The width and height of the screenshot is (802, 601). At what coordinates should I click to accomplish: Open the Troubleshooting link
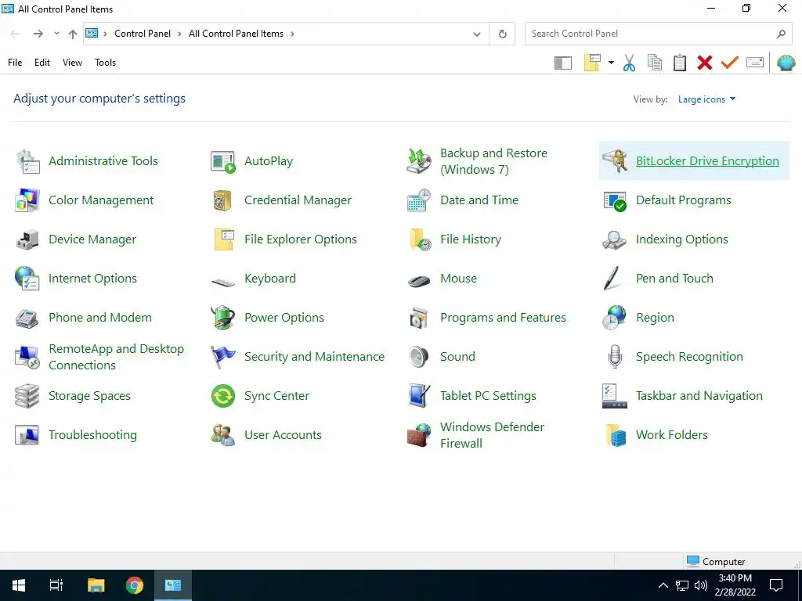[x=92, y=435]
